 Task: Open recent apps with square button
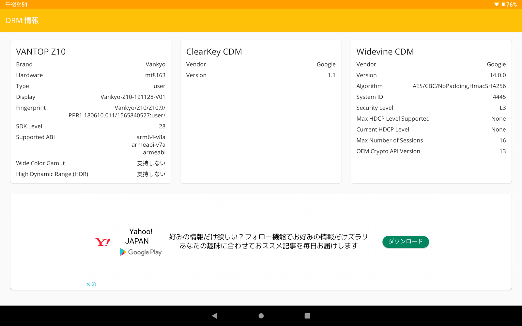pyautogui.click(x=307, y=316)
